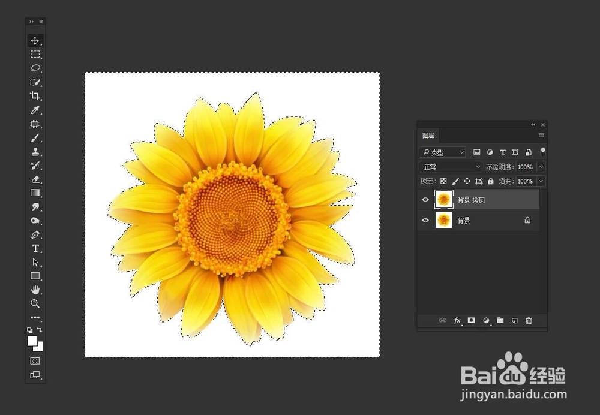Viewport: 600px width, 415px height.
Task: Hide the 背景 拷贝 layer
Action: point(425,200)
